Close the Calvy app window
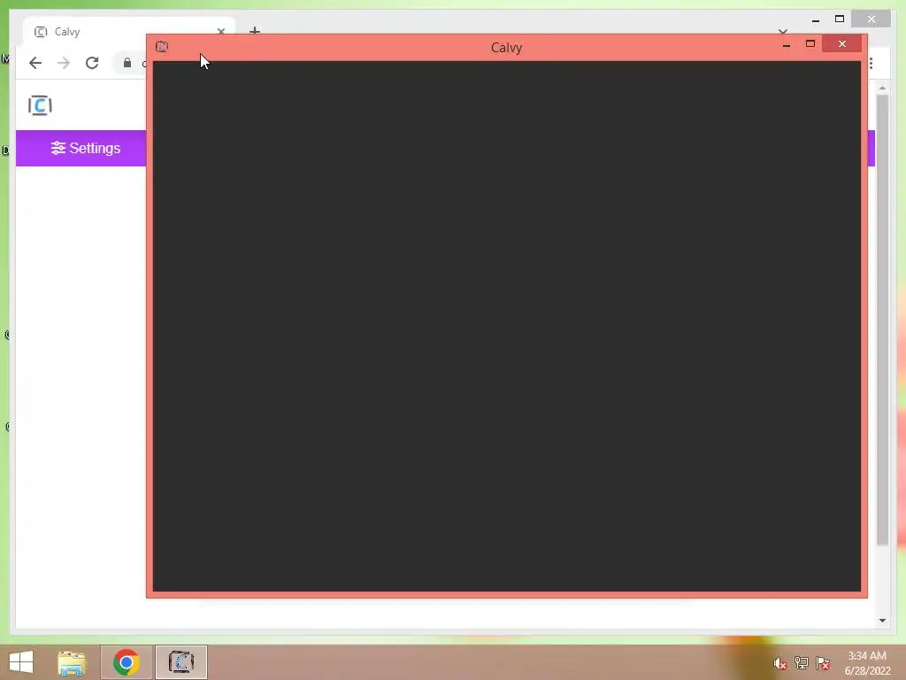 (x=842, y=43)
